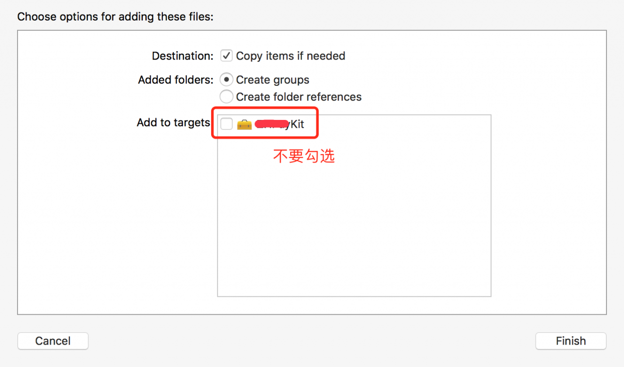The height and width of the screenshot is (367, 624).
Task: Click the yellow toolbox target icon
Action: coord(244,125)
